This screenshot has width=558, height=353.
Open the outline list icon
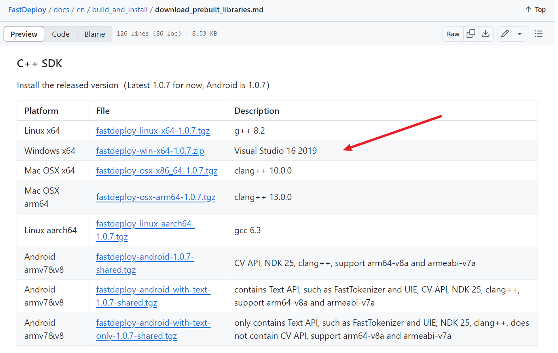click(x=538, y=34)
